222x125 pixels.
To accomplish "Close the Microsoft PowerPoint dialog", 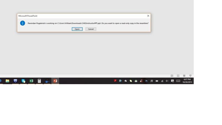I will pyautogui.click(x=148, y=16).
